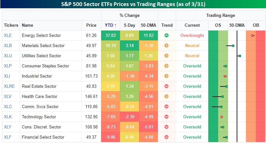266x144 pixels.
Task: Click XLE overbought trading range dot
Action: tap(252, 35)
